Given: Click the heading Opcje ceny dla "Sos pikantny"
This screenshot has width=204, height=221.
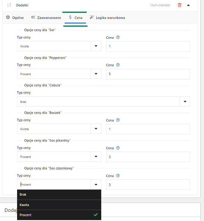Looking at the screenshot, I should point(47,140).
